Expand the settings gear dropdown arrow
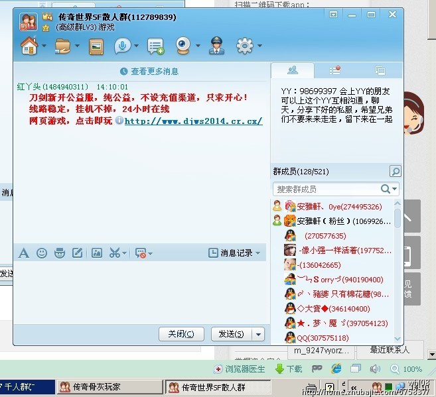 (259, 46)
